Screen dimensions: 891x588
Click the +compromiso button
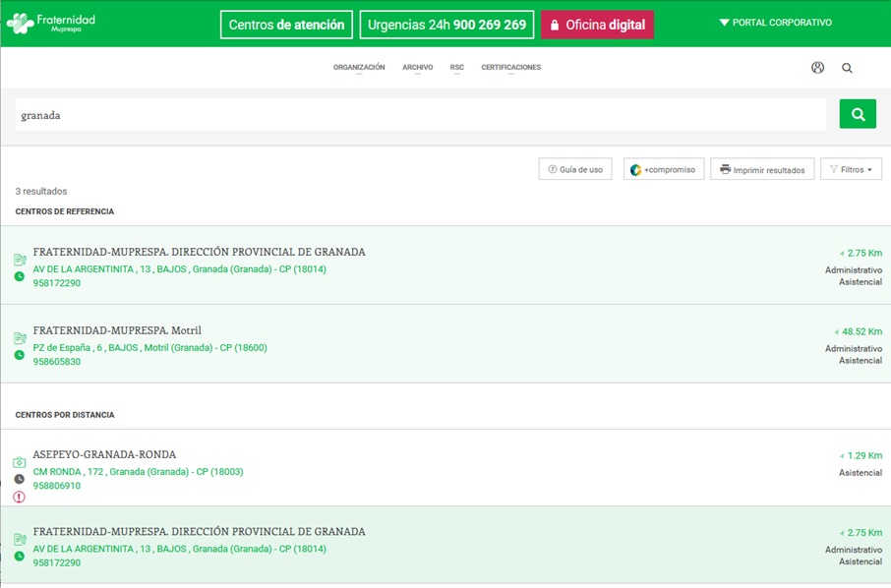[x=664, y=169]
